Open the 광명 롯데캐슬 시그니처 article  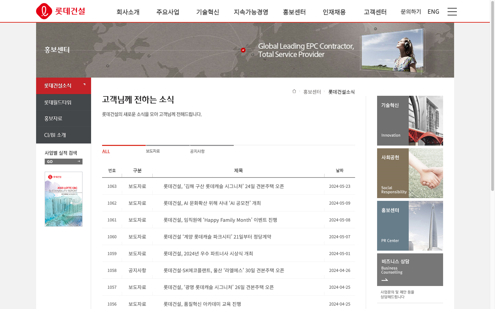tap(219, 287)
